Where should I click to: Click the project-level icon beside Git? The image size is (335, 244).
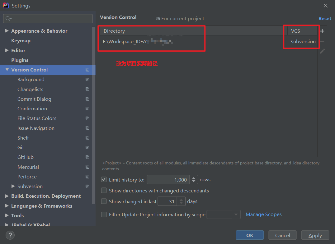click(x=87, y=147)
